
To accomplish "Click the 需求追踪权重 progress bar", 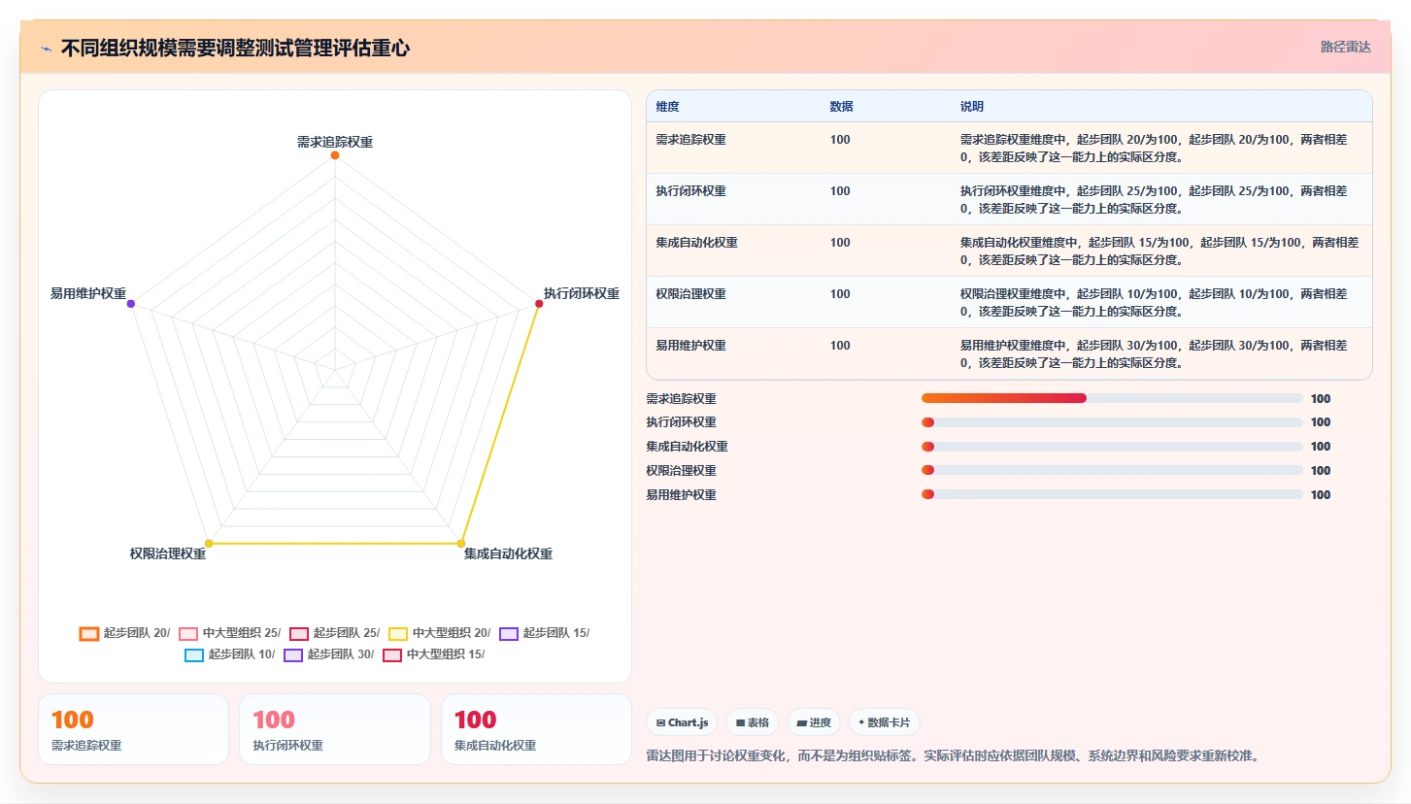I will click(1112, 398).
